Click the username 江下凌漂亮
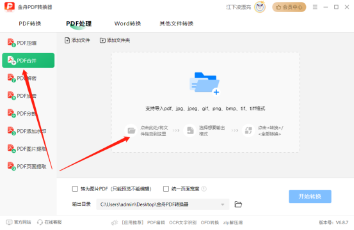This screenshot has height=230, width=354. (x=239, y=7)
